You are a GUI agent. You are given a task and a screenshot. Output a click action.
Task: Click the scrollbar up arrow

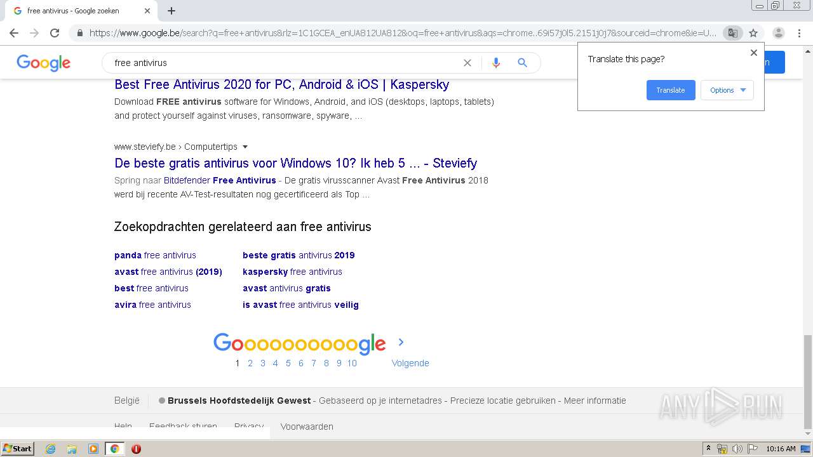pyautogui.click(x=808, y=50)
